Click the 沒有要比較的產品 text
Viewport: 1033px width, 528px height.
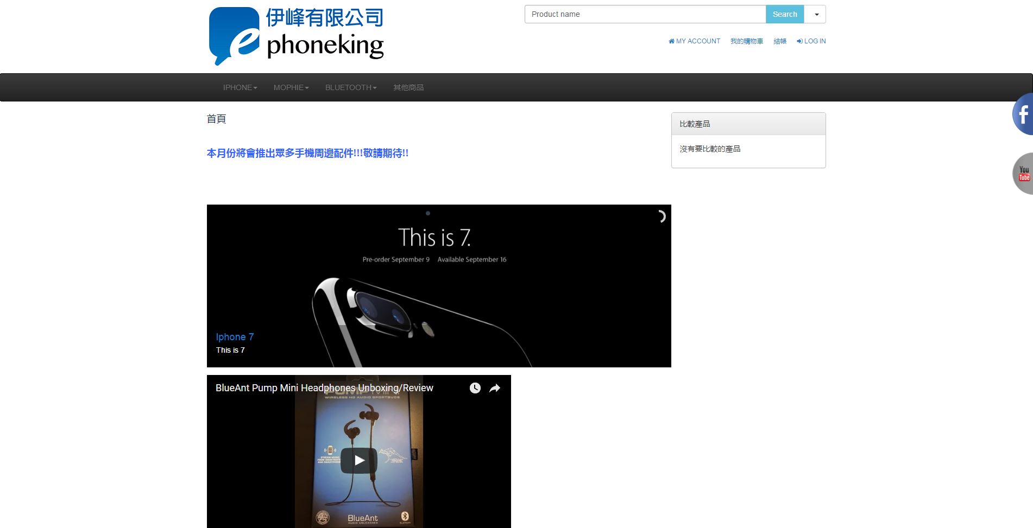(x=710, y=149)
